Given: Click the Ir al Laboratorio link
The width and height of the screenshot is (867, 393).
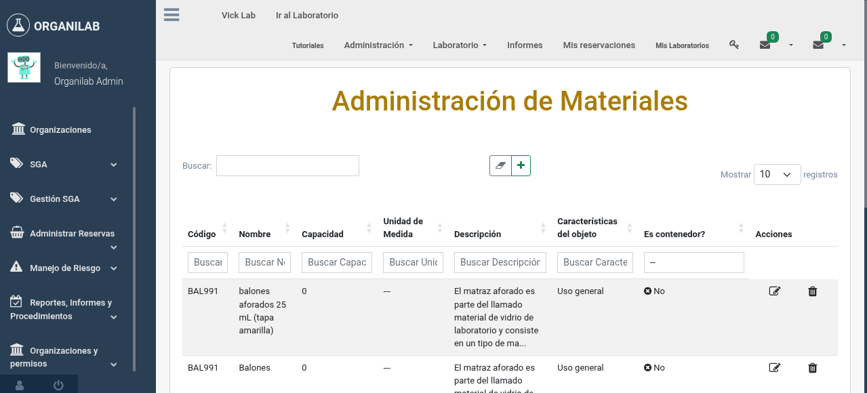Looking at the screenshot, I should (307, 15).
